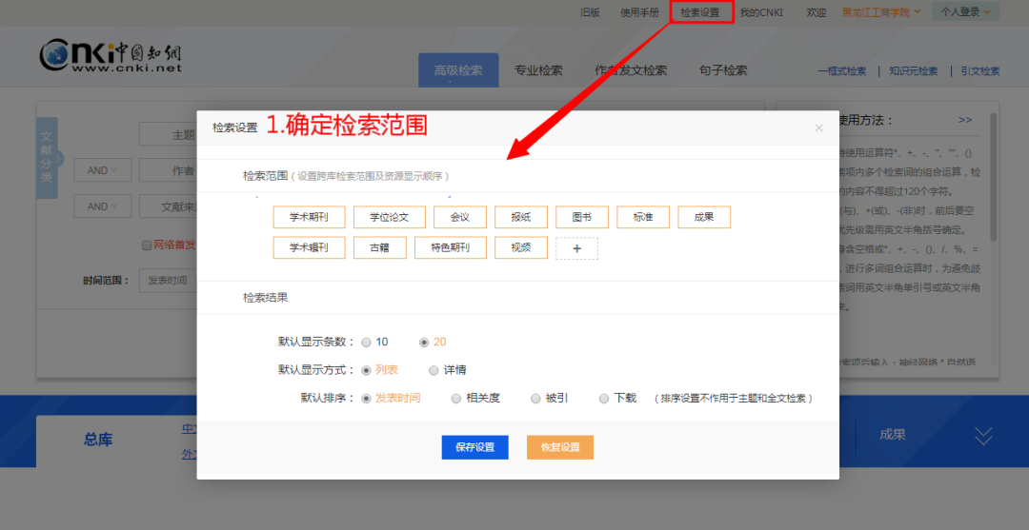Click the >> arrows in usage panel
This screenshot has width=1029, height=530.
[x=964, y=121]
